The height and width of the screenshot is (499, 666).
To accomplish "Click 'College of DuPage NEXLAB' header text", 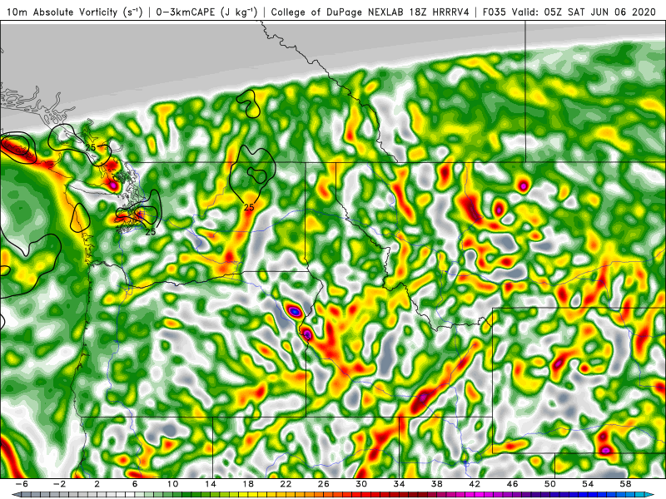I will 338,12.
